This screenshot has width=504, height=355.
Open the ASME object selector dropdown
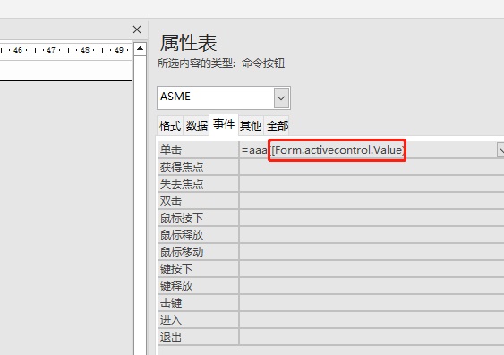click(x=281, y=97)
